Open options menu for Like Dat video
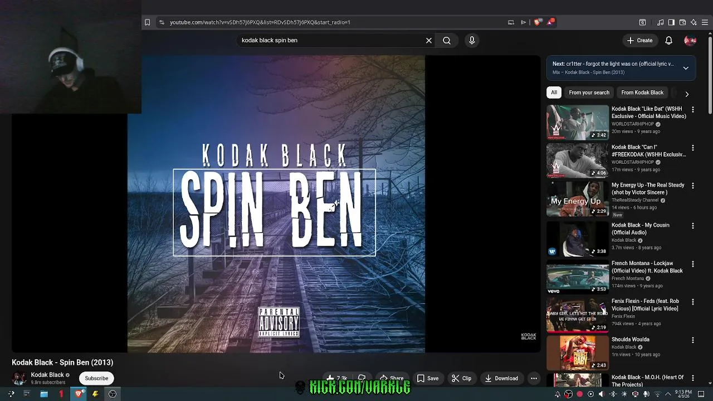Screen dimensions: 713x401 coord(693,110)
